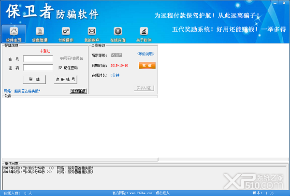Screen dimensions: 290x196
Task: Click the 版本 1.06 status text
Action: (263, 193)
